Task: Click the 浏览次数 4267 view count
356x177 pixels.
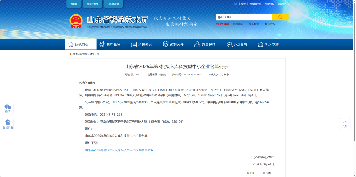Action: 133,74
